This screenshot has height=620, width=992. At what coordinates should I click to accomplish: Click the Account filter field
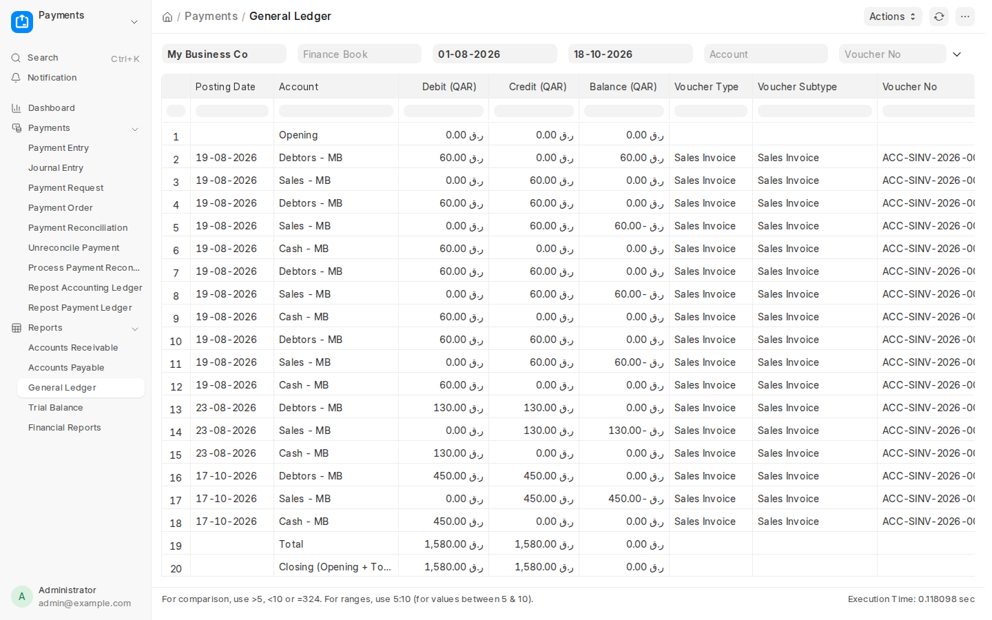(766, 54)
